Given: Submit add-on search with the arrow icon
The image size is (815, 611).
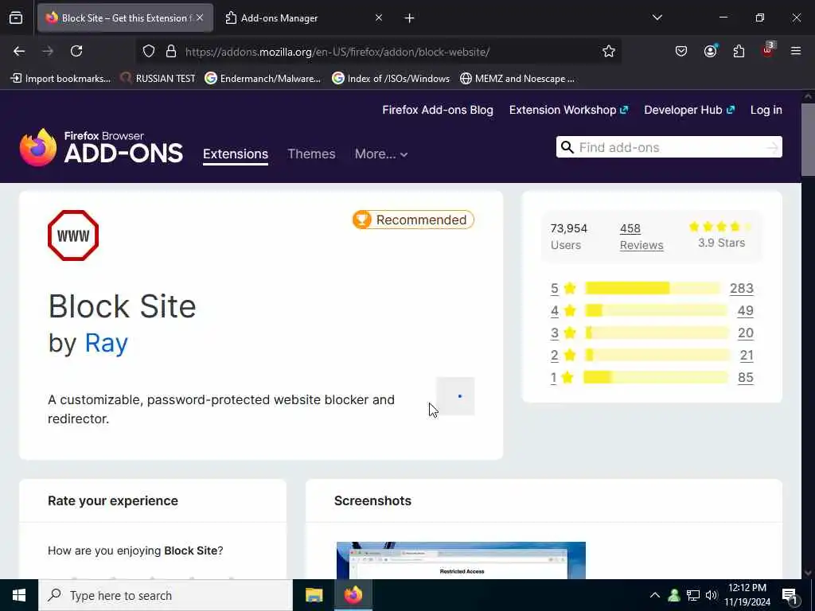Looking at the screenshot, I should click(772, 147).
